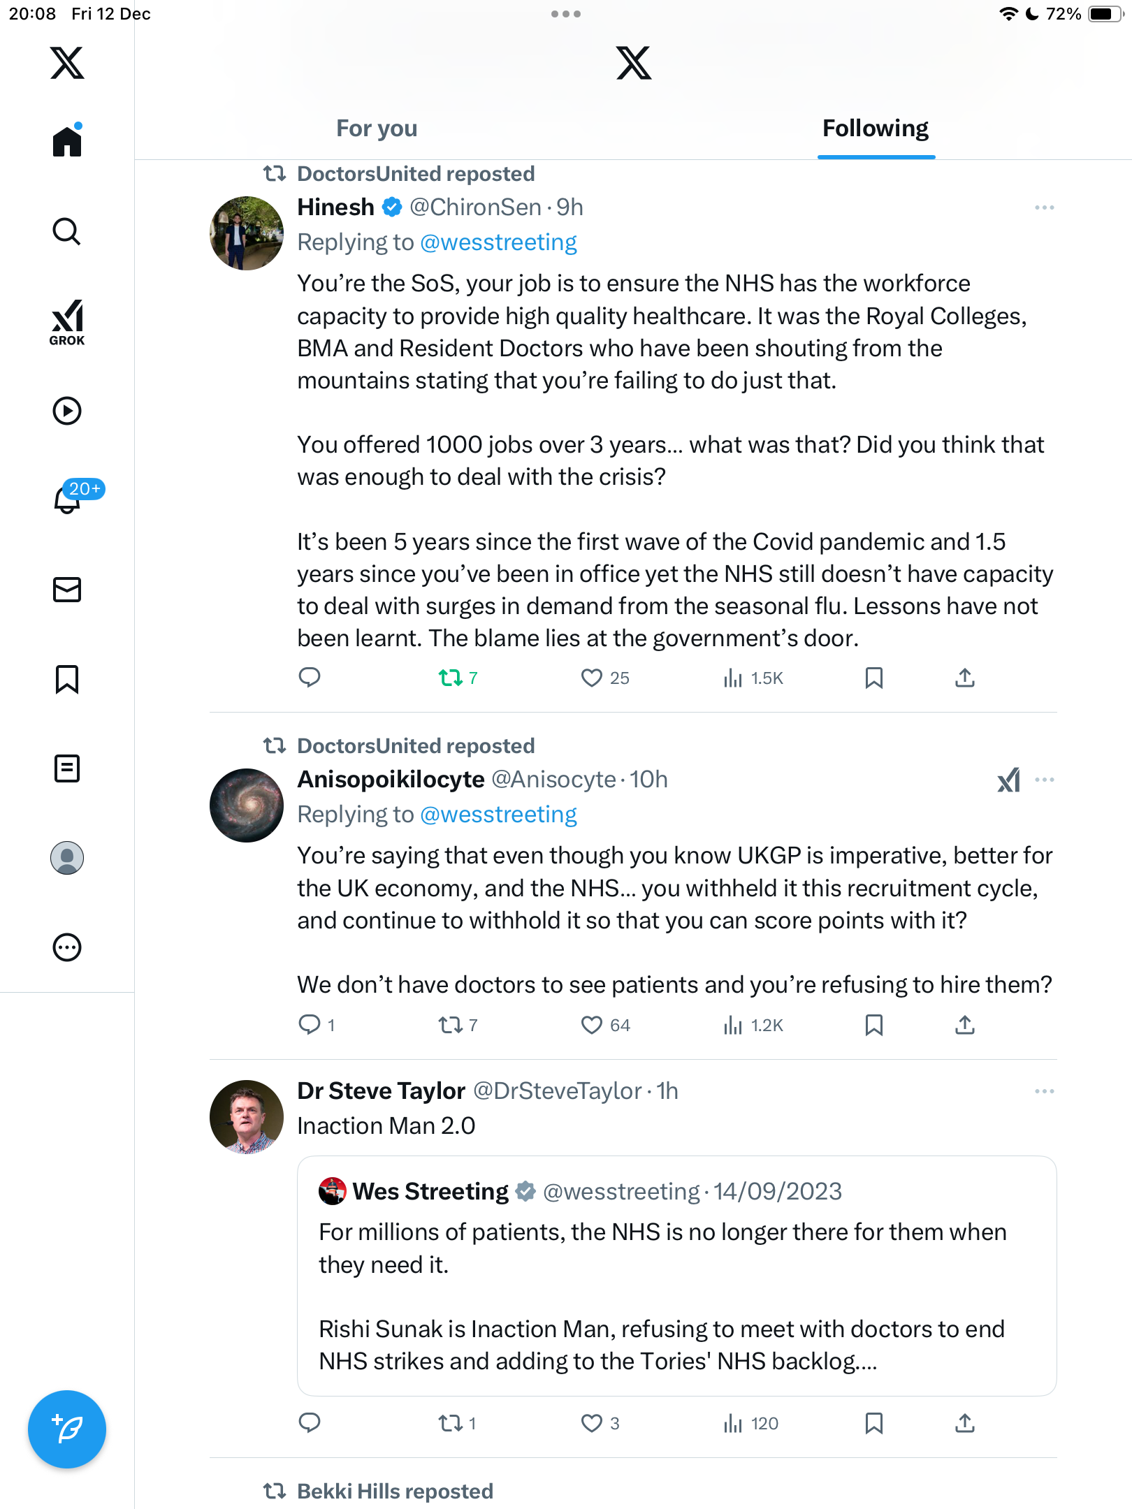Open notifications with 20+ badge
Screen dimensions: 1132x1509
pyautogui.click(x=68, y=499)
